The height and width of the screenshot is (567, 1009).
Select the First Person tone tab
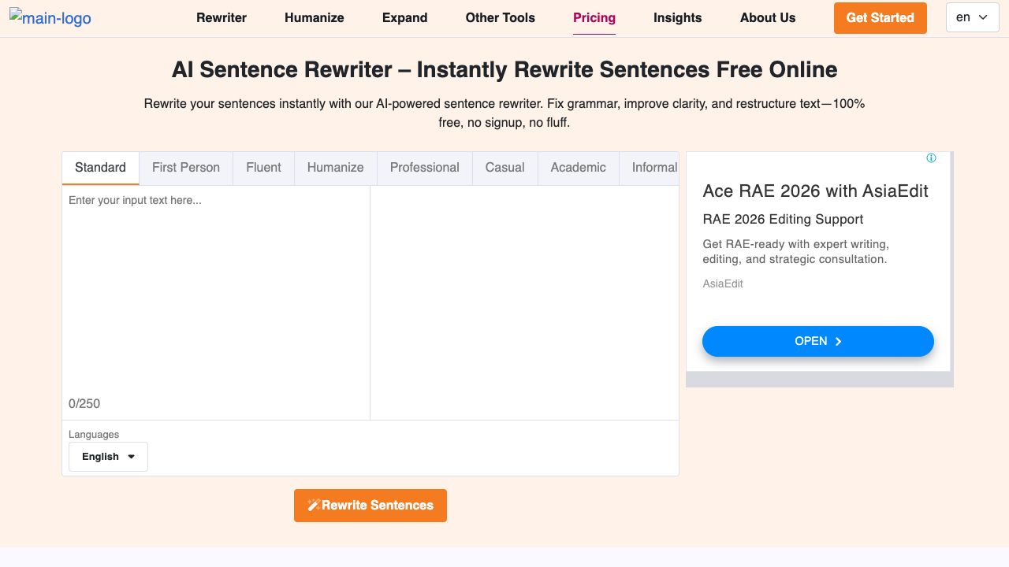tap(185, 168)
